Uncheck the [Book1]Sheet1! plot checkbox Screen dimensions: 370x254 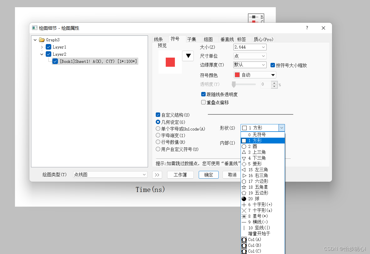click(55, 61)
